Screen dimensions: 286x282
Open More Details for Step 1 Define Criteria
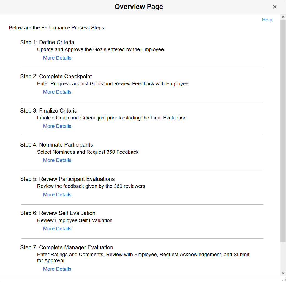point(57,58)
